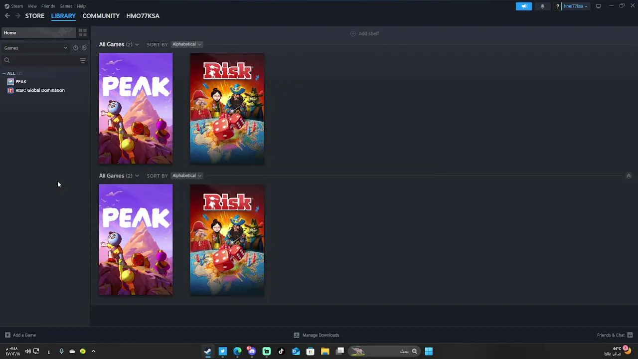Screen dimensions: 638x359
Task: Click Add a Game label
Action: 24,335
